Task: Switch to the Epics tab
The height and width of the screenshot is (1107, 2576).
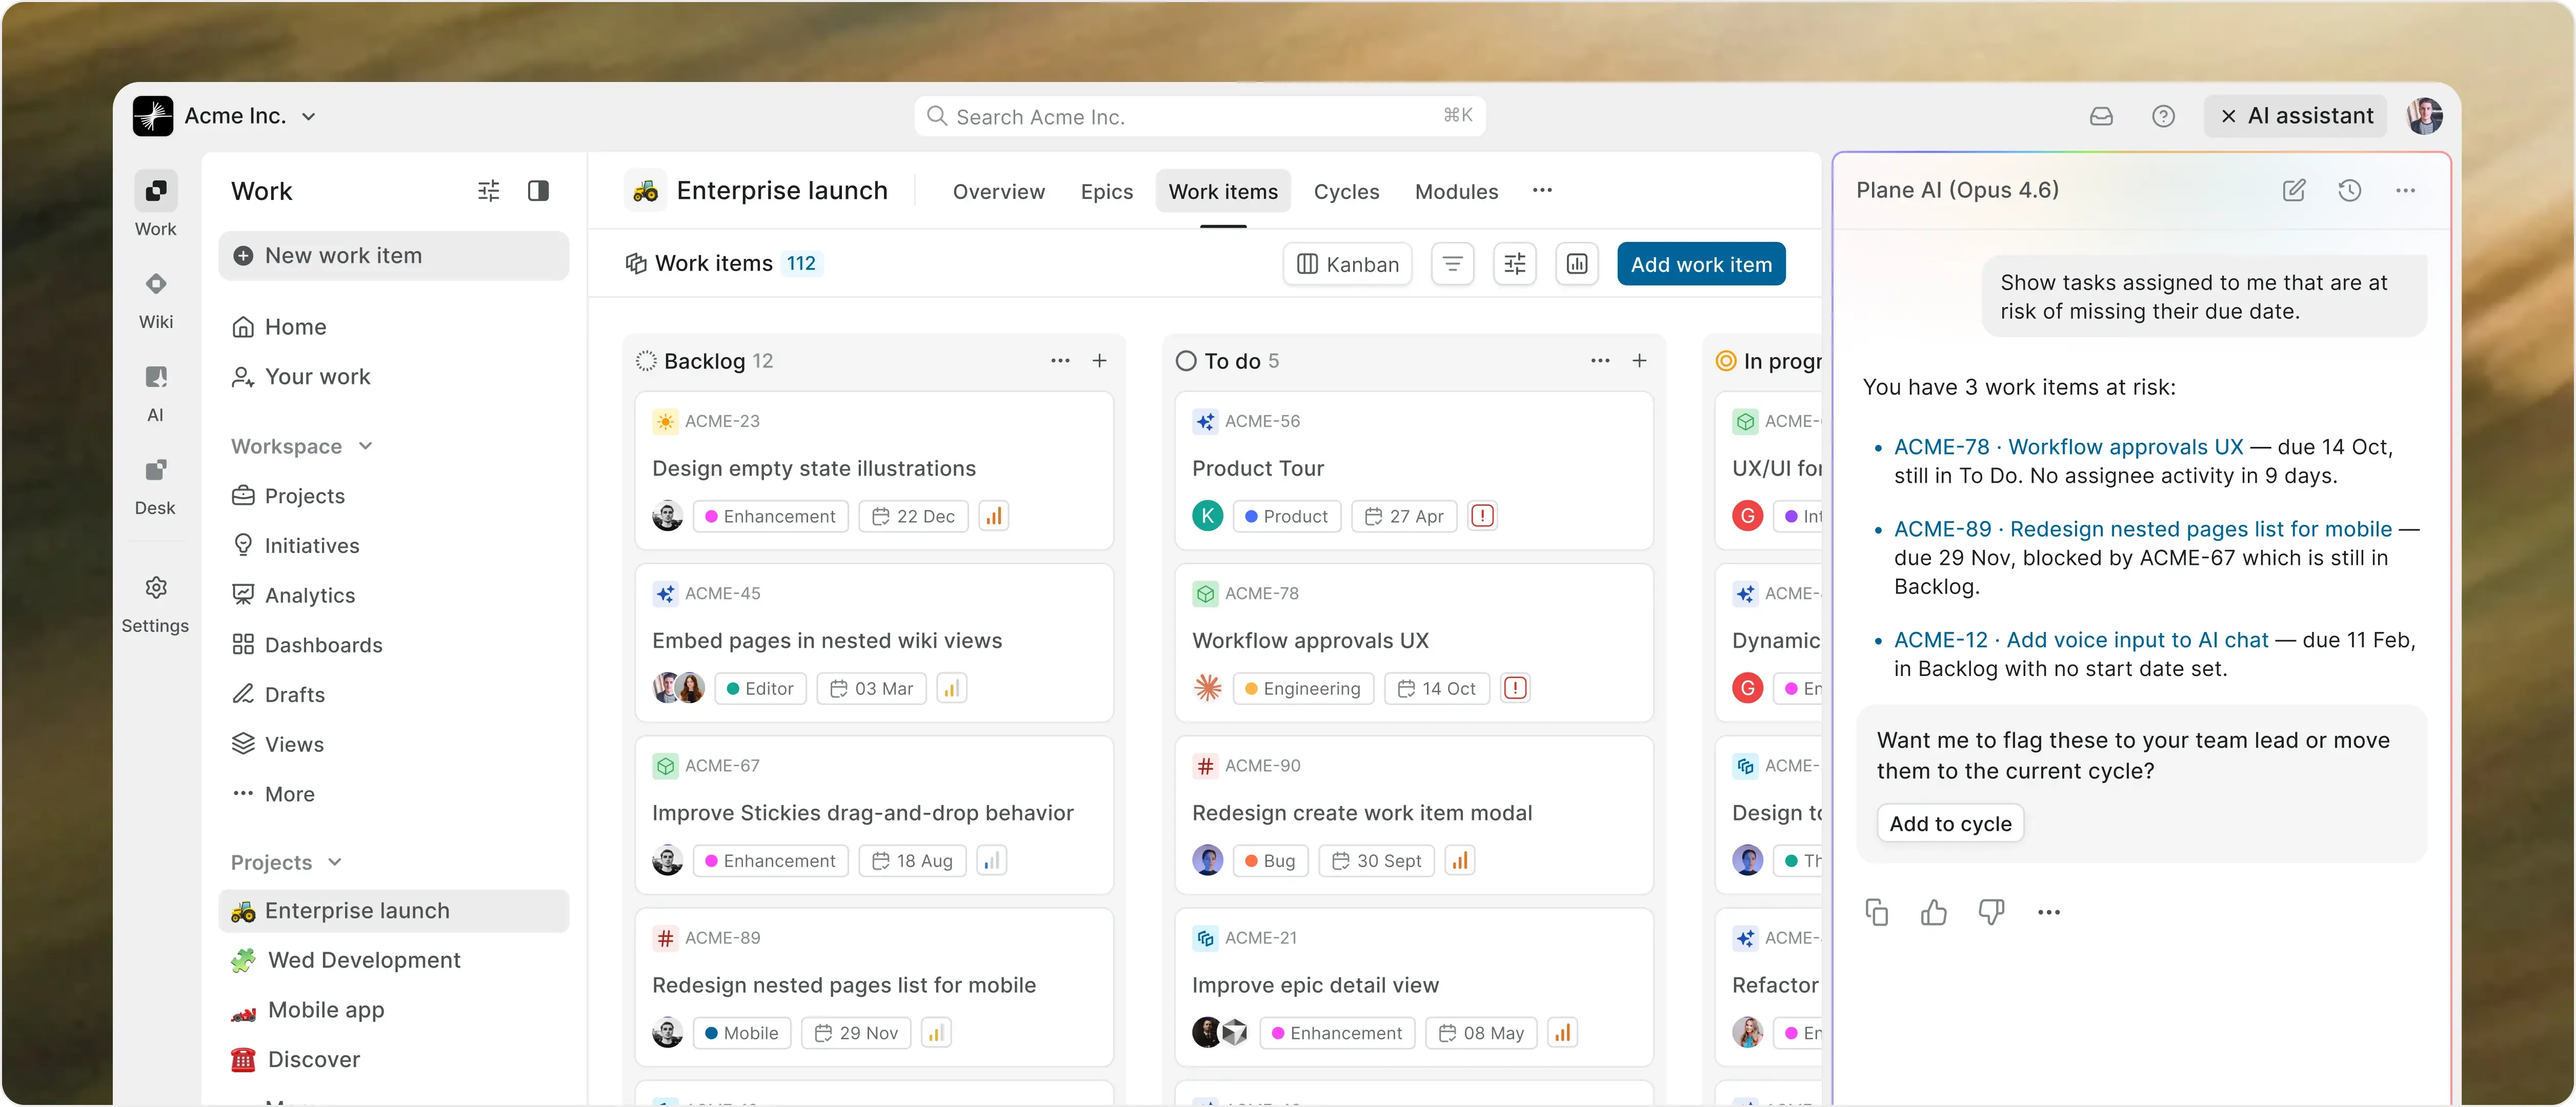Action: pyautogui.click(x=1107, y=191)
